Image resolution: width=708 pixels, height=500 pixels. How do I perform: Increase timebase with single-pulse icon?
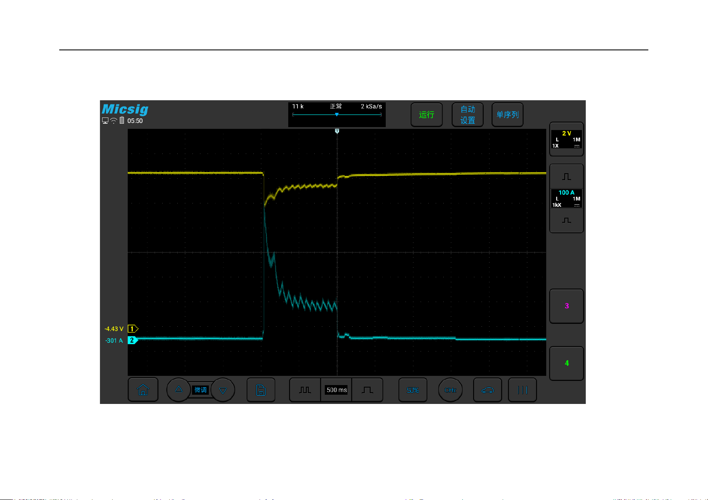pos(367,390)
